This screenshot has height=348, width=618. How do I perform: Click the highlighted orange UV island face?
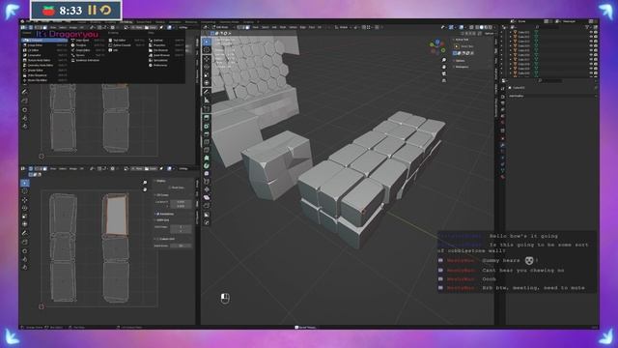(116, 215)
